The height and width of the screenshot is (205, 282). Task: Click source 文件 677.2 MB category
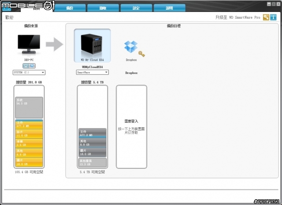(29, 124)
